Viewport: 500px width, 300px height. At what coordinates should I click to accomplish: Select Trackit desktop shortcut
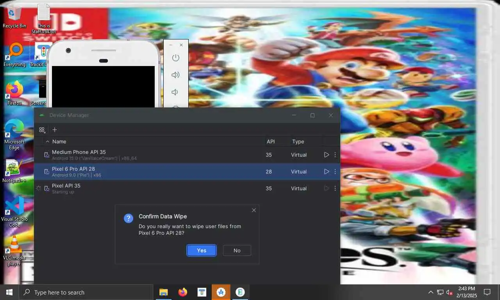(38, 55)
